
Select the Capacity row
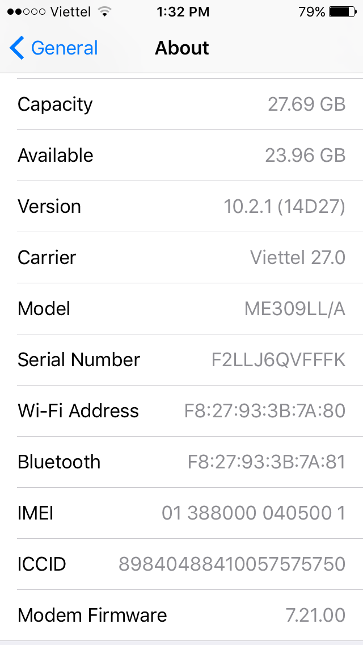tap(181, 104)
